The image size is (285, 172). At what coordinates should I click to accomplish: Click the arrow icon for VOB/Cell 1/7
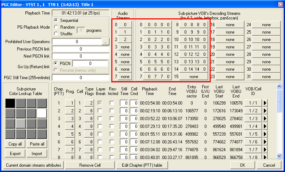(x=266, y=150)
